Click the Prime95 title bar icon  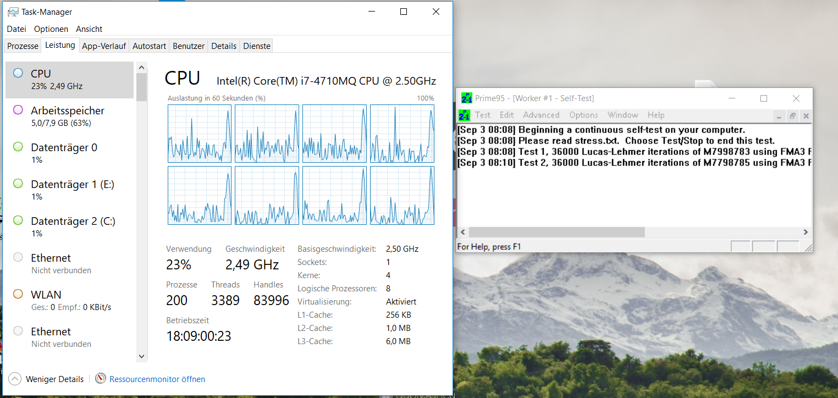[x=467, y=98]
